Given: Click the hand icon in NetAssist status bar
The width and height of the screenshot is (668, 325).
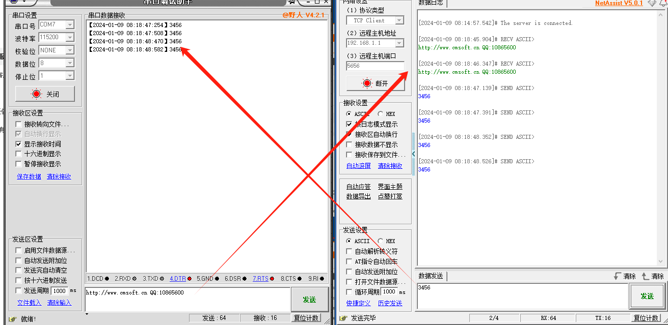Looking at the screenshot, I should [x=344, y=318].
